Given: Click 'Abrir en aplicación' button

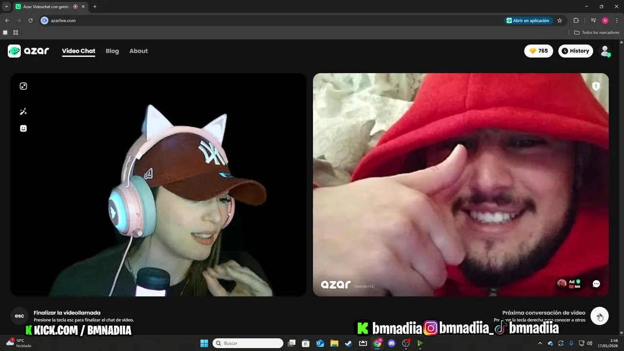Looking at the screenshot, I should [528, 20].
